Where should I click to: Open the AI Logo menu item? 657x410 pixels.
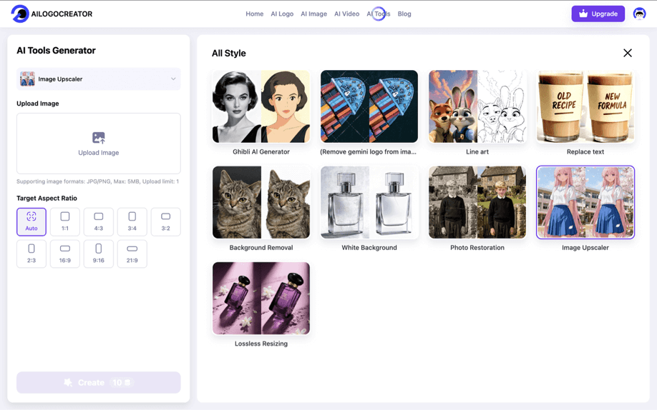(282, 14)
